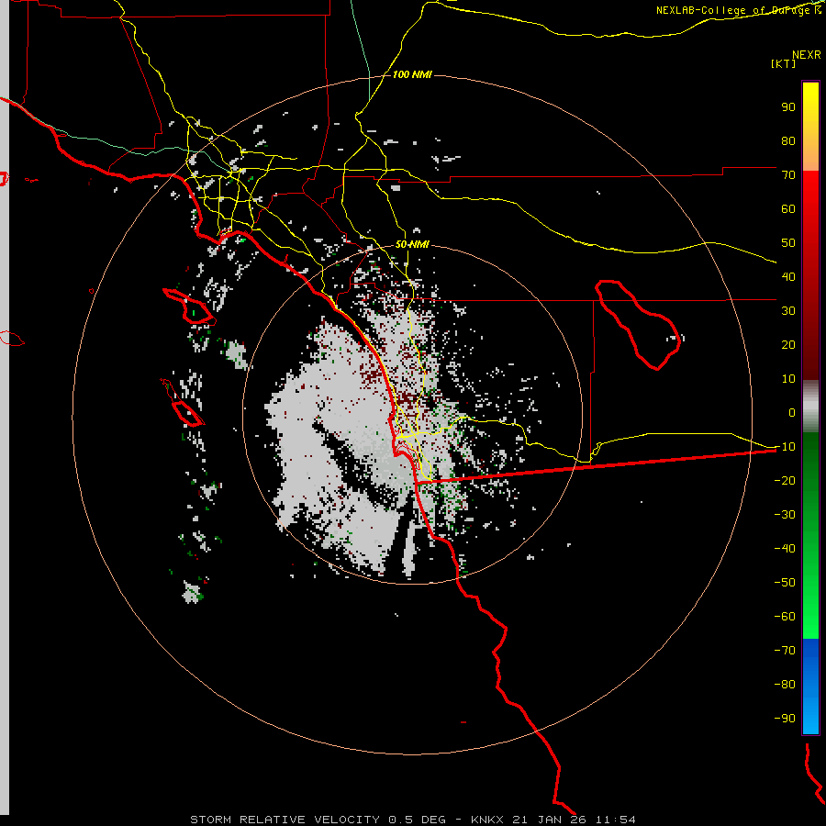Click the Storm Relative Velocity caption at the bottom
The image size is (826, 826).
point(412,820)
